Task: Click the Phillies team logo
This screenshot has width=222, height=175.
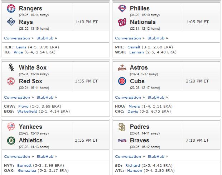Action: pos(122,9)
